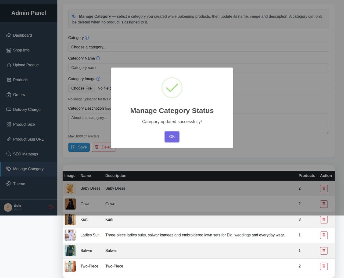Delete the Salwar category

[x=324, y=251]
